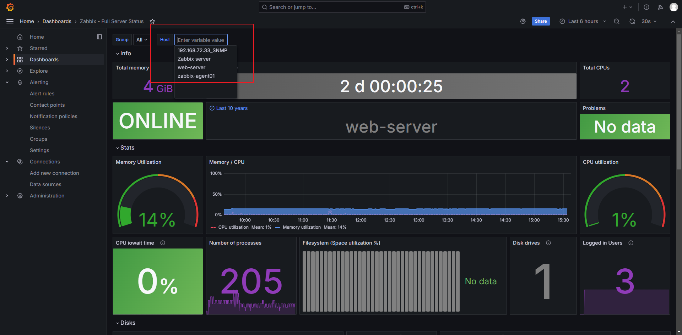Expand the Administration section in sidebar
This screenshot has width=682, height=335.
coord(7,196)
